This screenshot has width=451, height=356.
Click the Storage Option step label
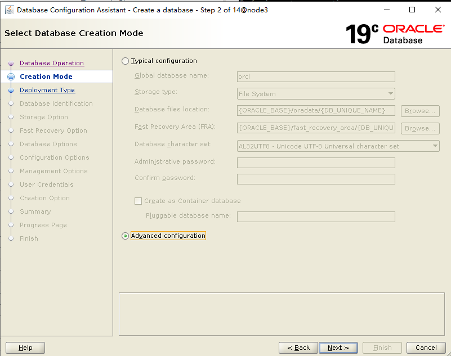click(x=44, y=117)
